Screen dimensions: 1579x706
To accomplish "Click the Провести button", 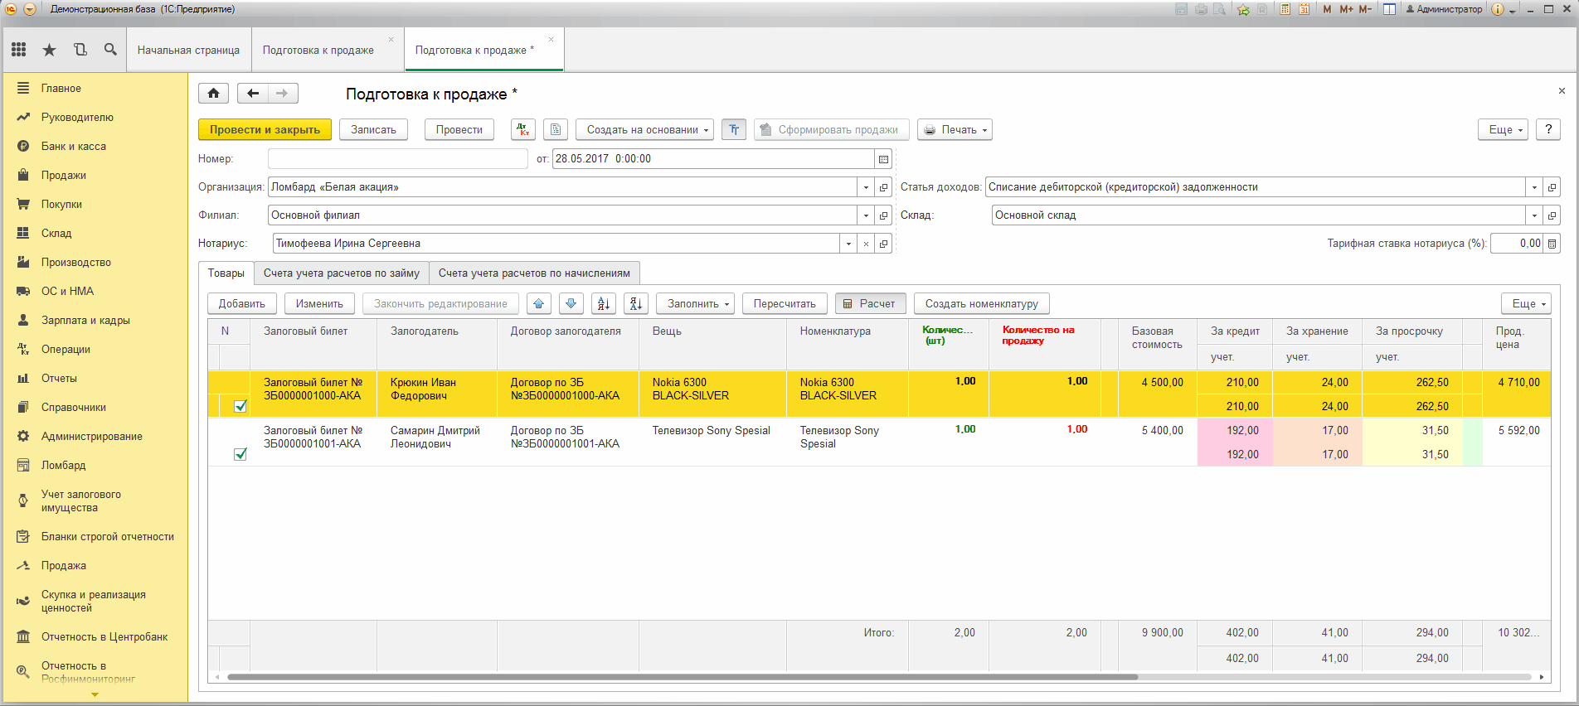I will click(459, 130).
